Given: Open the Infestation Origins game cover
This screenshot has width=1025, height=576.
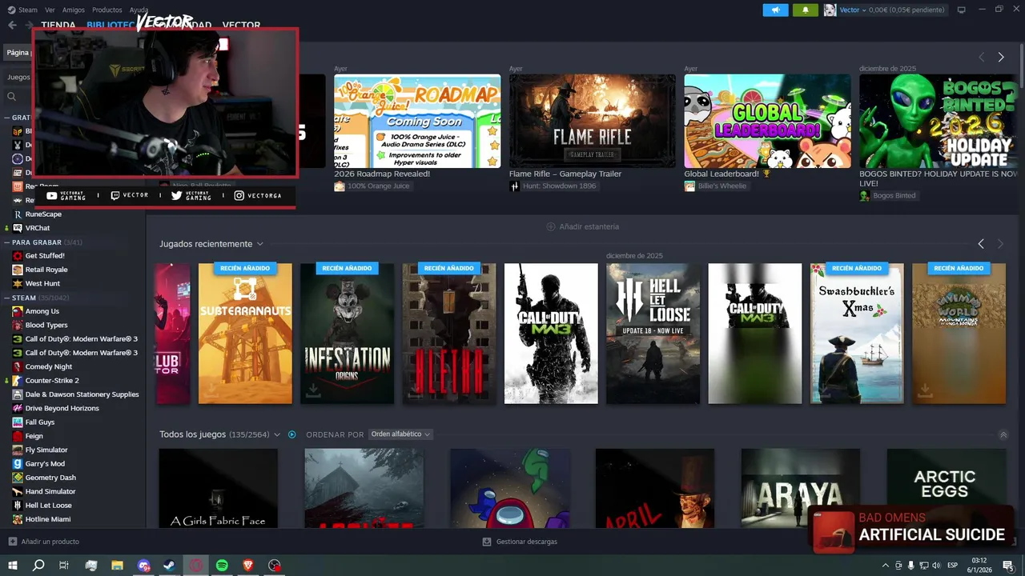Looking at the screenshot, I should pyautogui.click(x=347, y=334).
